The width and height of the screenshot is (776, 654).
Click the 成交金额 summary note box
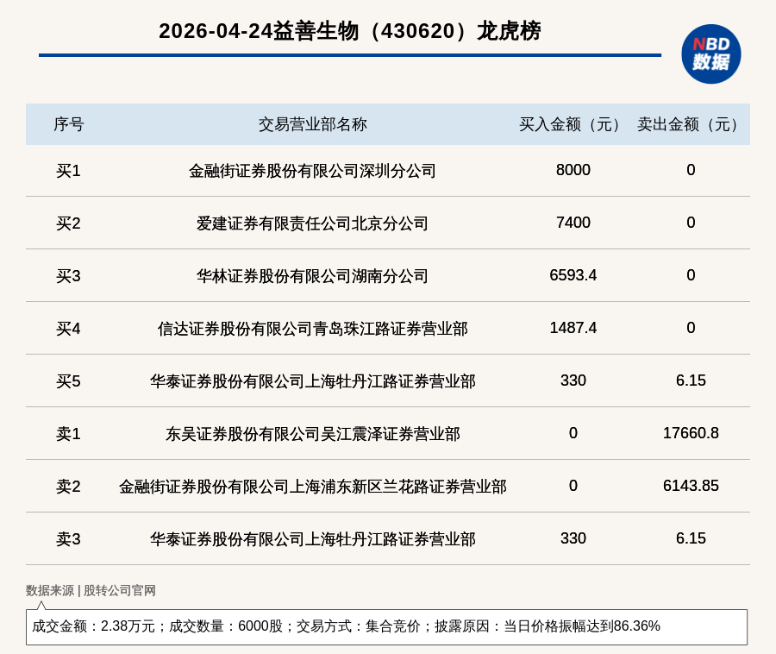click(386, 626)
